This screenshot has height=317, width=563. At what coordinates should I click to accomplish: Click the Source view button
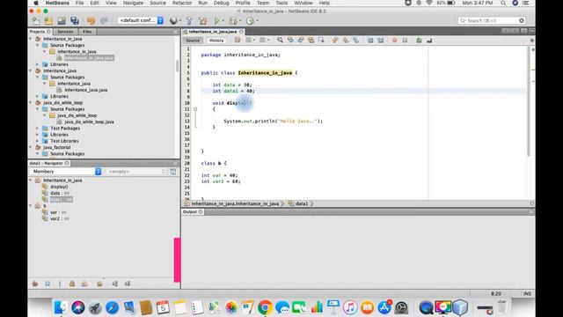click(x=193, y=41)
